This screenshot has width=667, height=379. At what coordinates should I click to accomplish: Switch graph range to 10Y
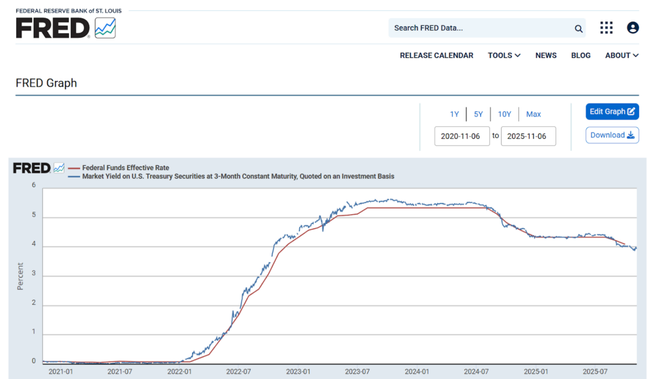click(x=504, y=114)
